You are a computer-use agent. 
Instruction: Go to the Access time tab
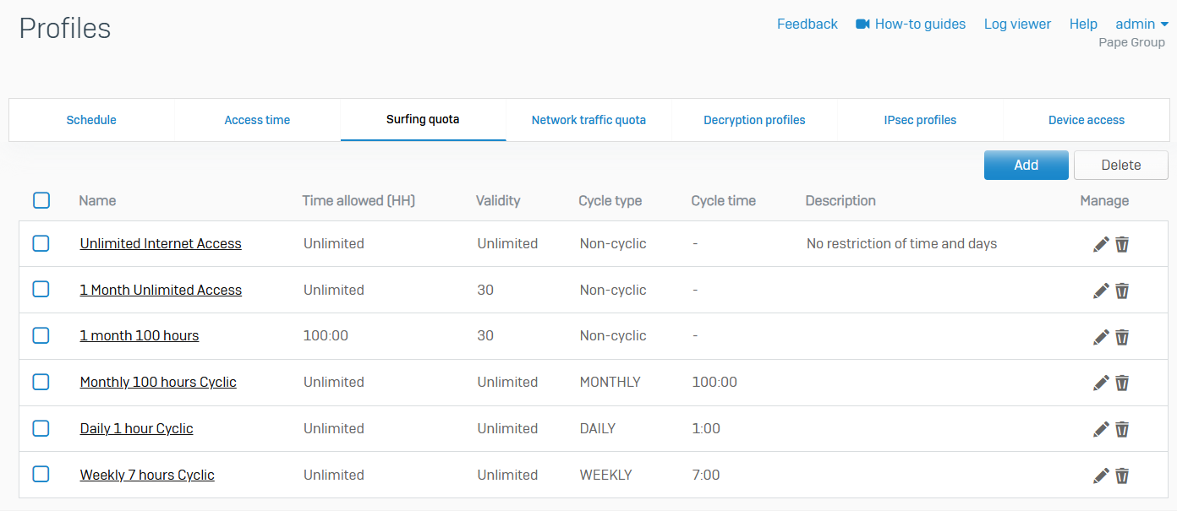[x=257, y=120]
